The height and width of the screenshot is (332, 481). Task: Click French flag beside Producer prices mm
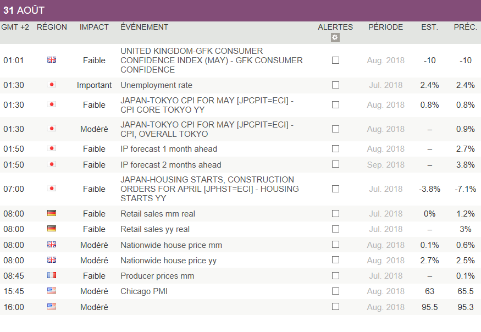[52, 276]
